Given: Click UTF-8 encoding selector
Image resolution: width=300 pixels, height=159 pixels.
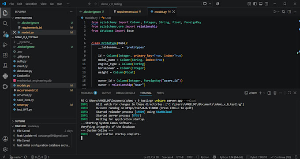Looking at the screenshot, I should click(180, 157).
